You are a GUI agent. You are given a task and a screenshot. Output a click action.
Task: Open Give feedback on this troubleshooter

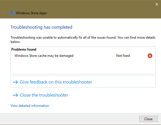coord(83,82)
